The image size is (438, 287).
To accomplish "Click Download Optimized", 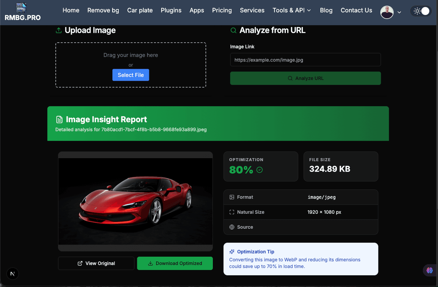I will click(175, 263).
